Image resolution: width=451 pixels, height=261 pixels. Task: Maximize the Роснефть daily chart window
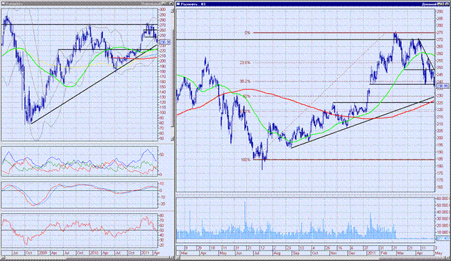pyautogui.click(x=443, y=4)
